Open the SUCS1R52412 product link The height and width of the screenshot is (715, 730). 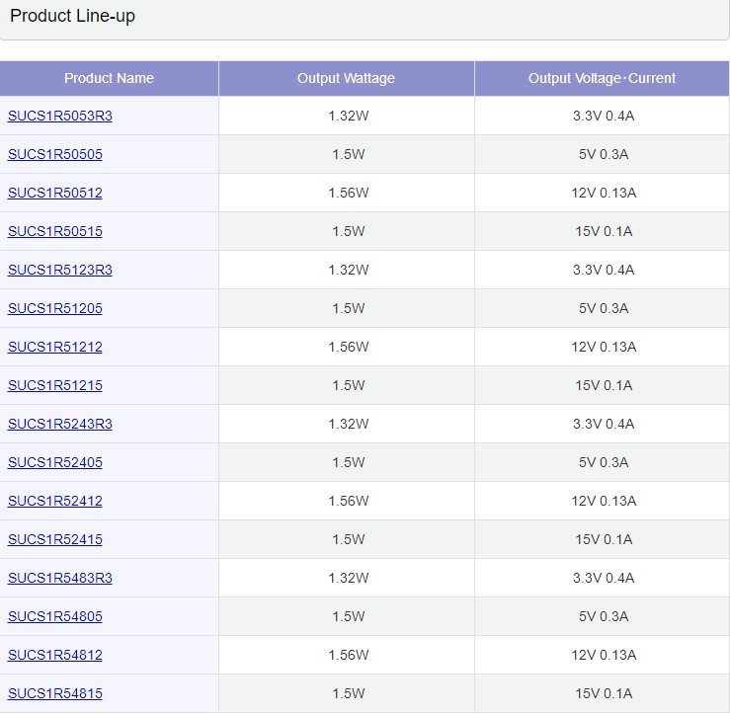(x=54, y=501)
